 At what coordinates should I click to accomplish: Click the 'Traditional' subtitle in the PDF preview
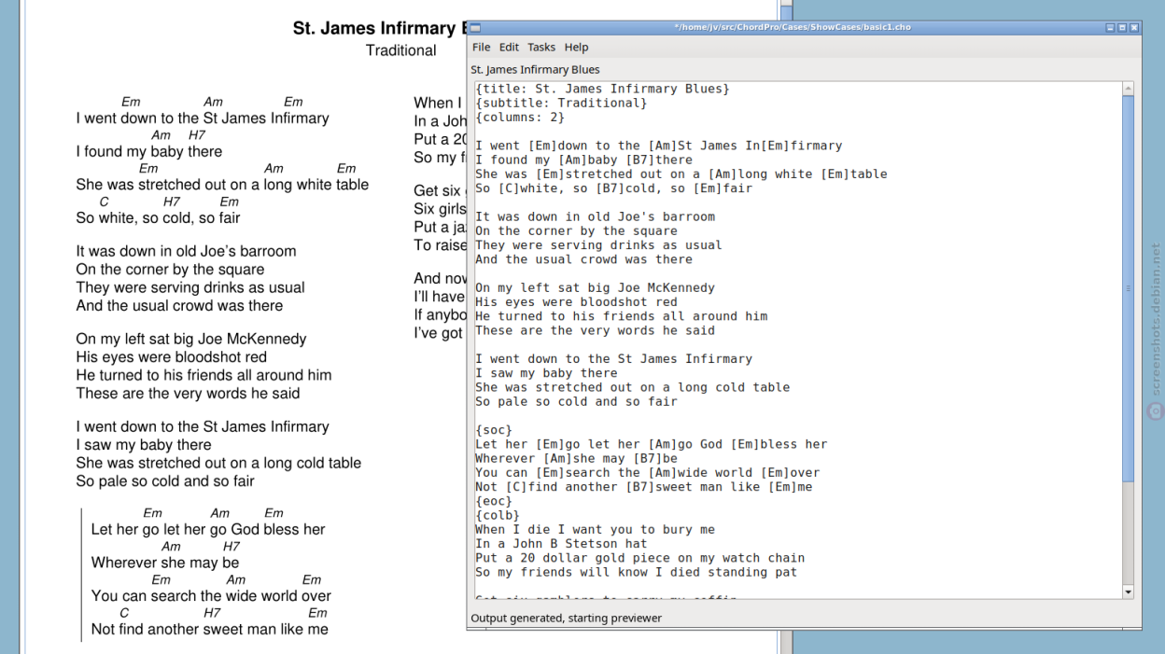(400, 50)
